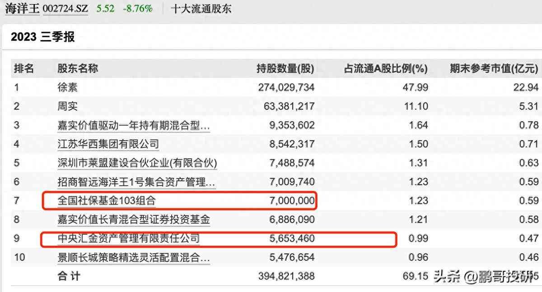The image size is (542, 292).
Task: Open the 江苏华西集团有限公司 link
Action: point(108,144)
